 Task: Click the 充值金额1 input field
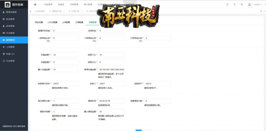[65, 55]
